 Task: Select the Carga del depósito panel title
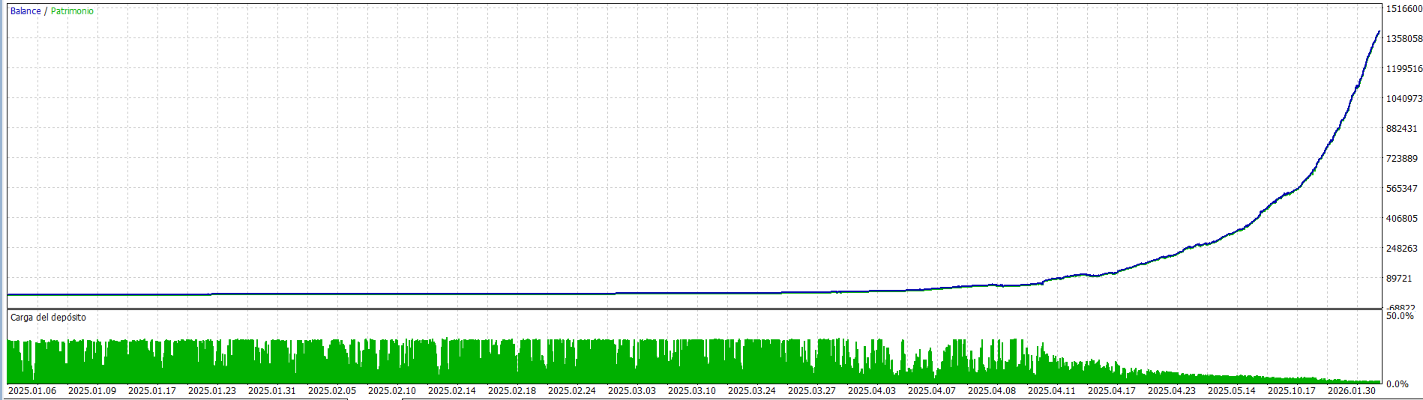pyautogui.click(x=48, y=318)
